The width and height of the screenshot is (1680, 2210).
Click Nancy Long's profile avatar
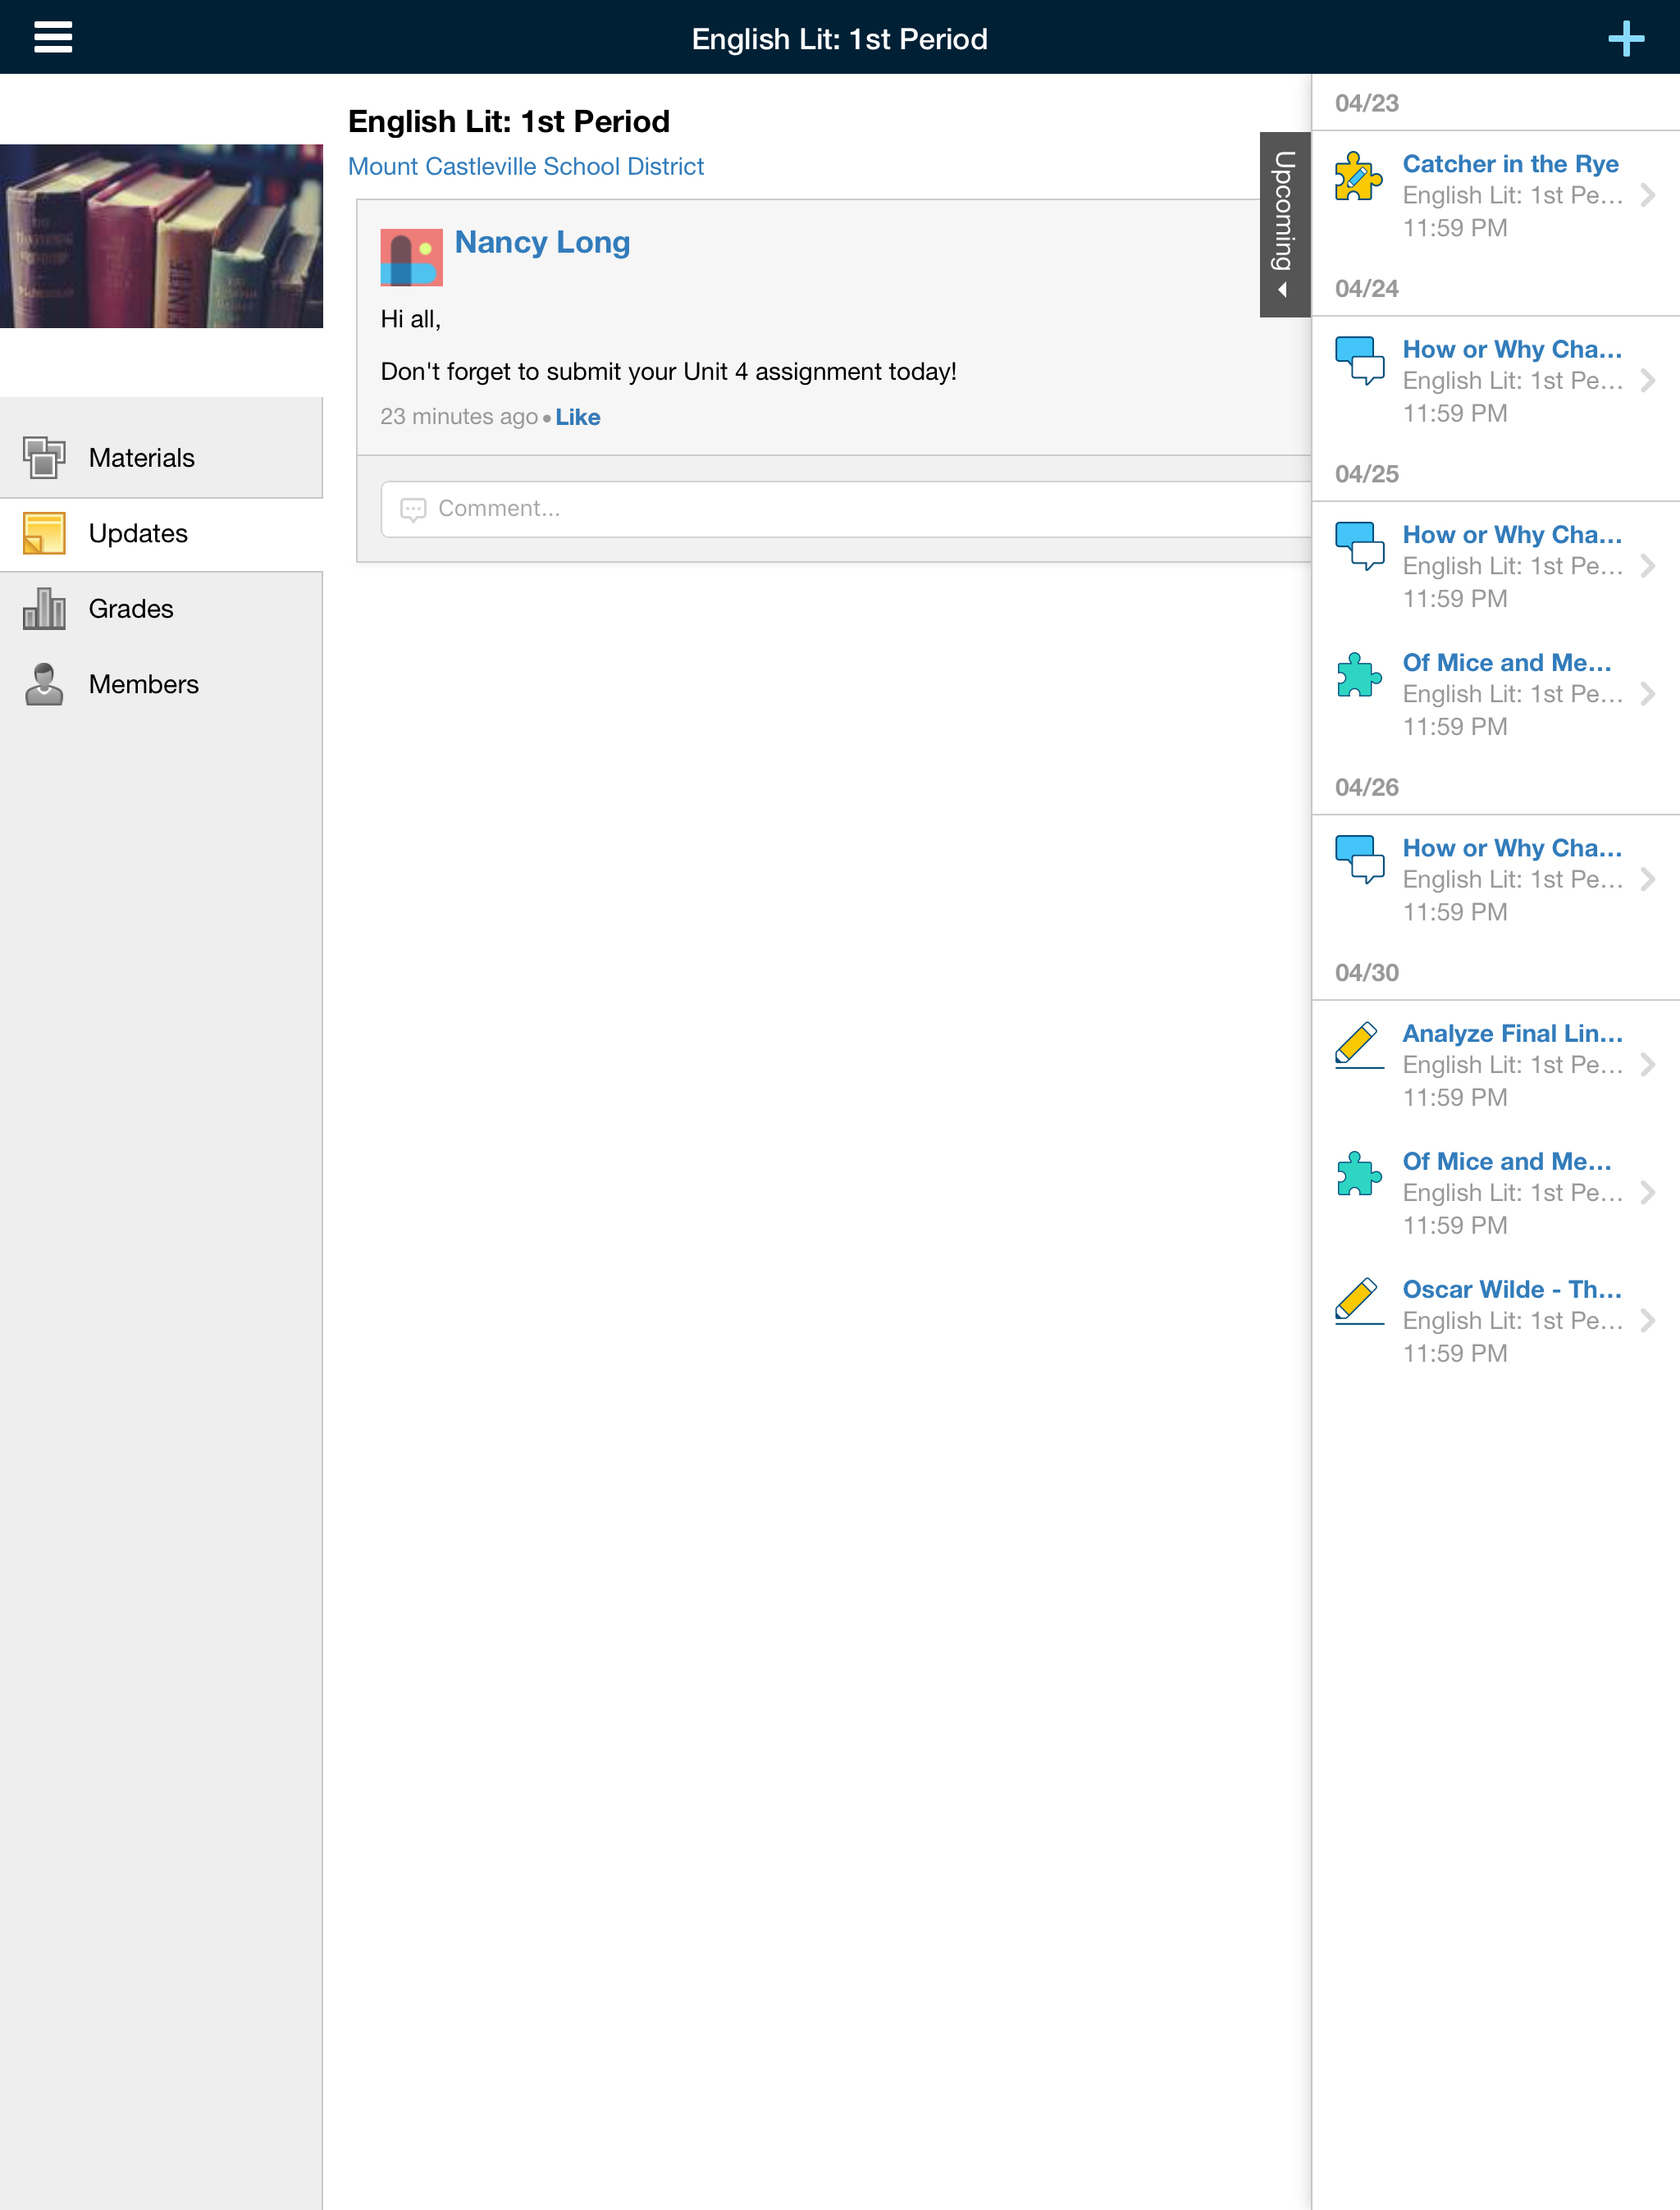coord(411,257)
